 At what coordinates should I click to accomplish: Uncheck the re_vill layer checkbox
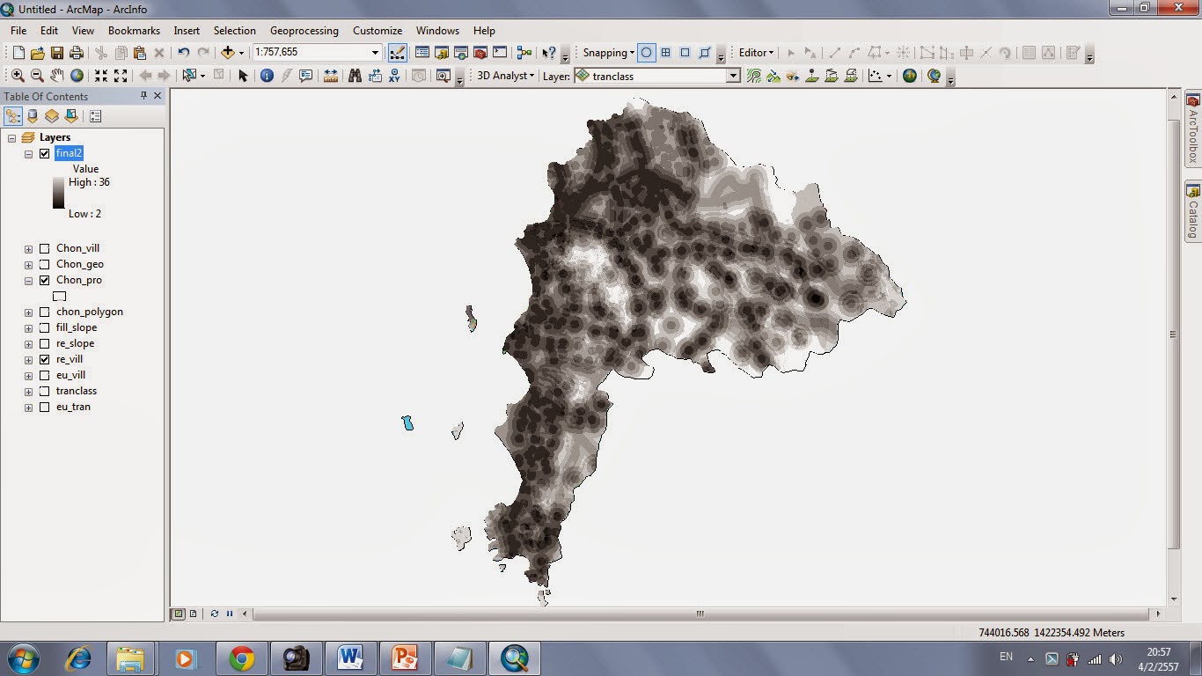click(x=45, y=359)
